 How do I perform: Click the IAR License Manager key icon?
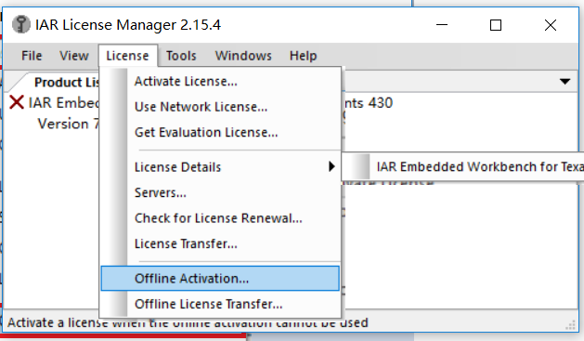pos(21,24)
